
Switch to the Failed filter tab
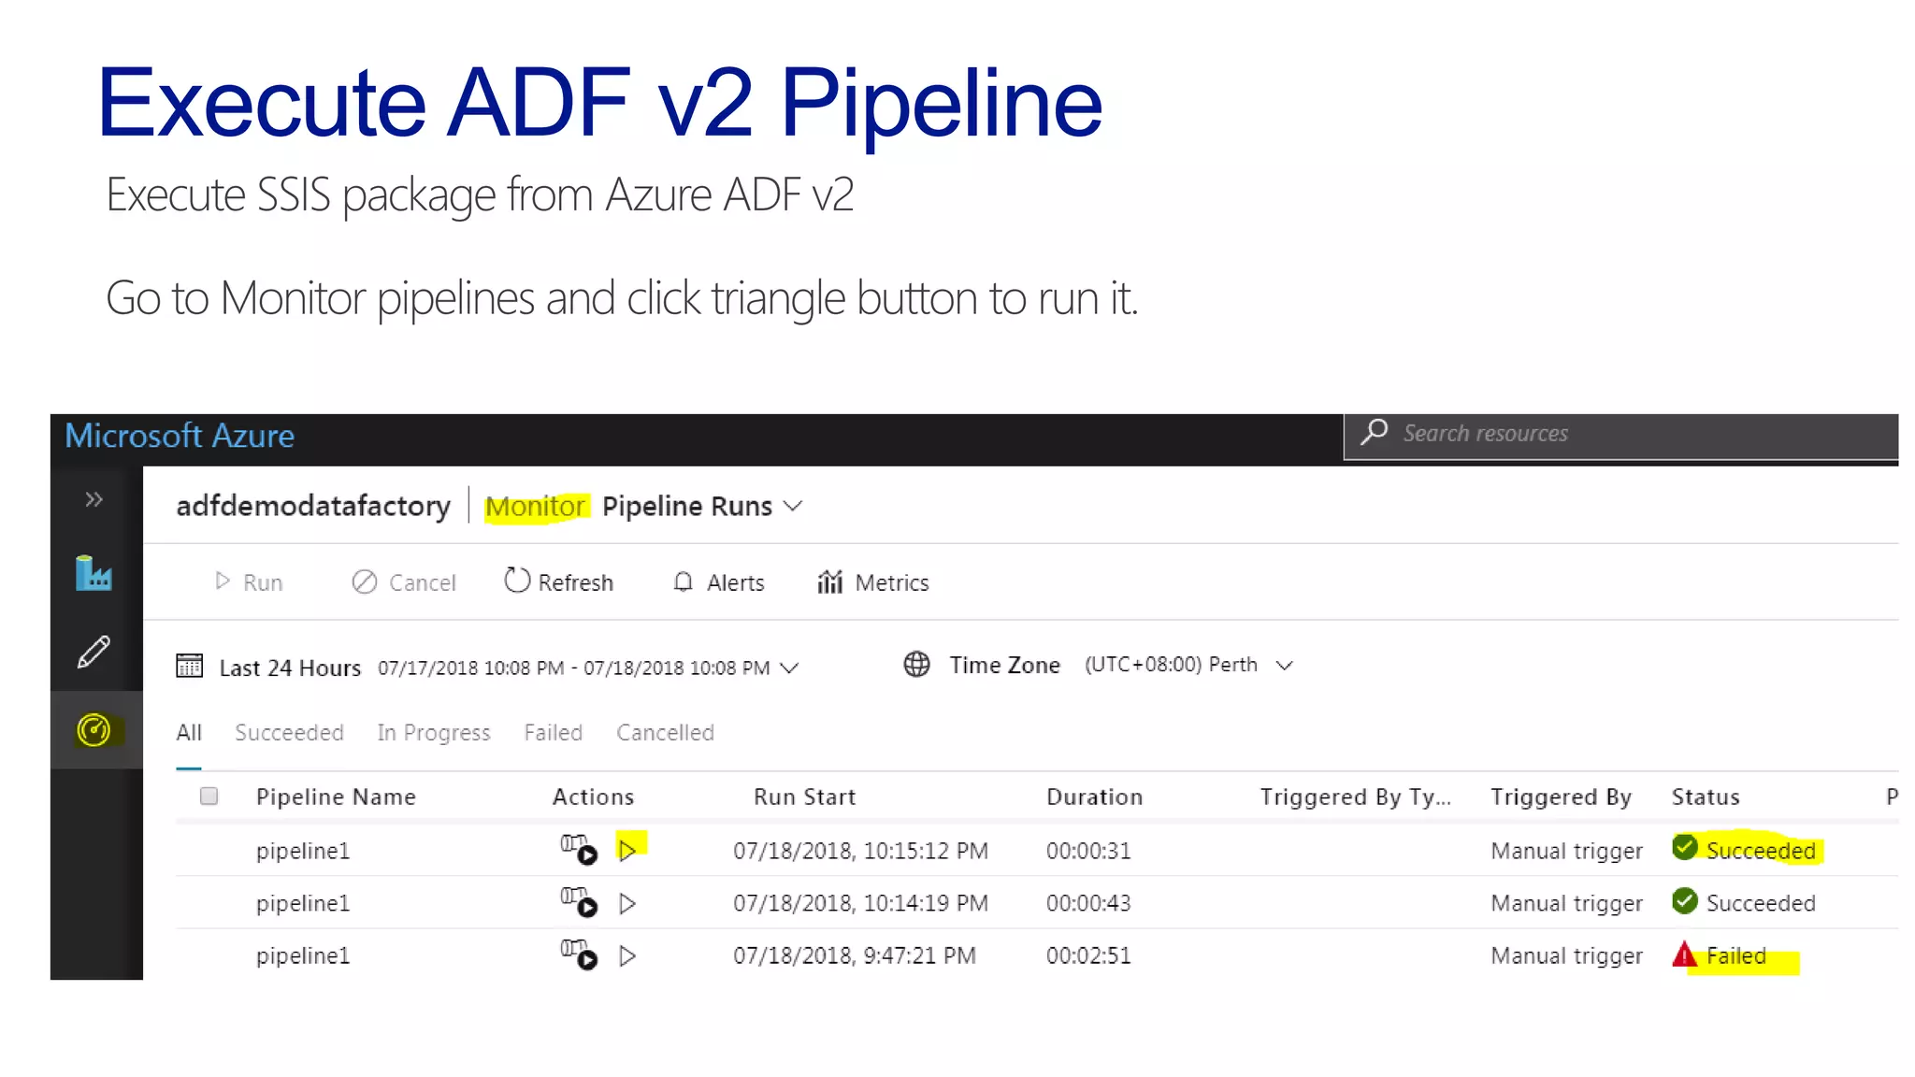coord(553,732)
